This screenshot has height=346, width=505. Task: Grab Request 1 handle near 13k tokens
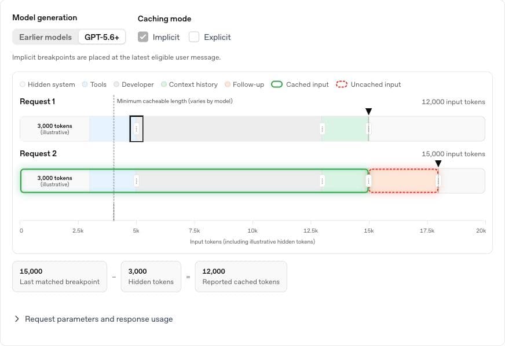(322, 129)
